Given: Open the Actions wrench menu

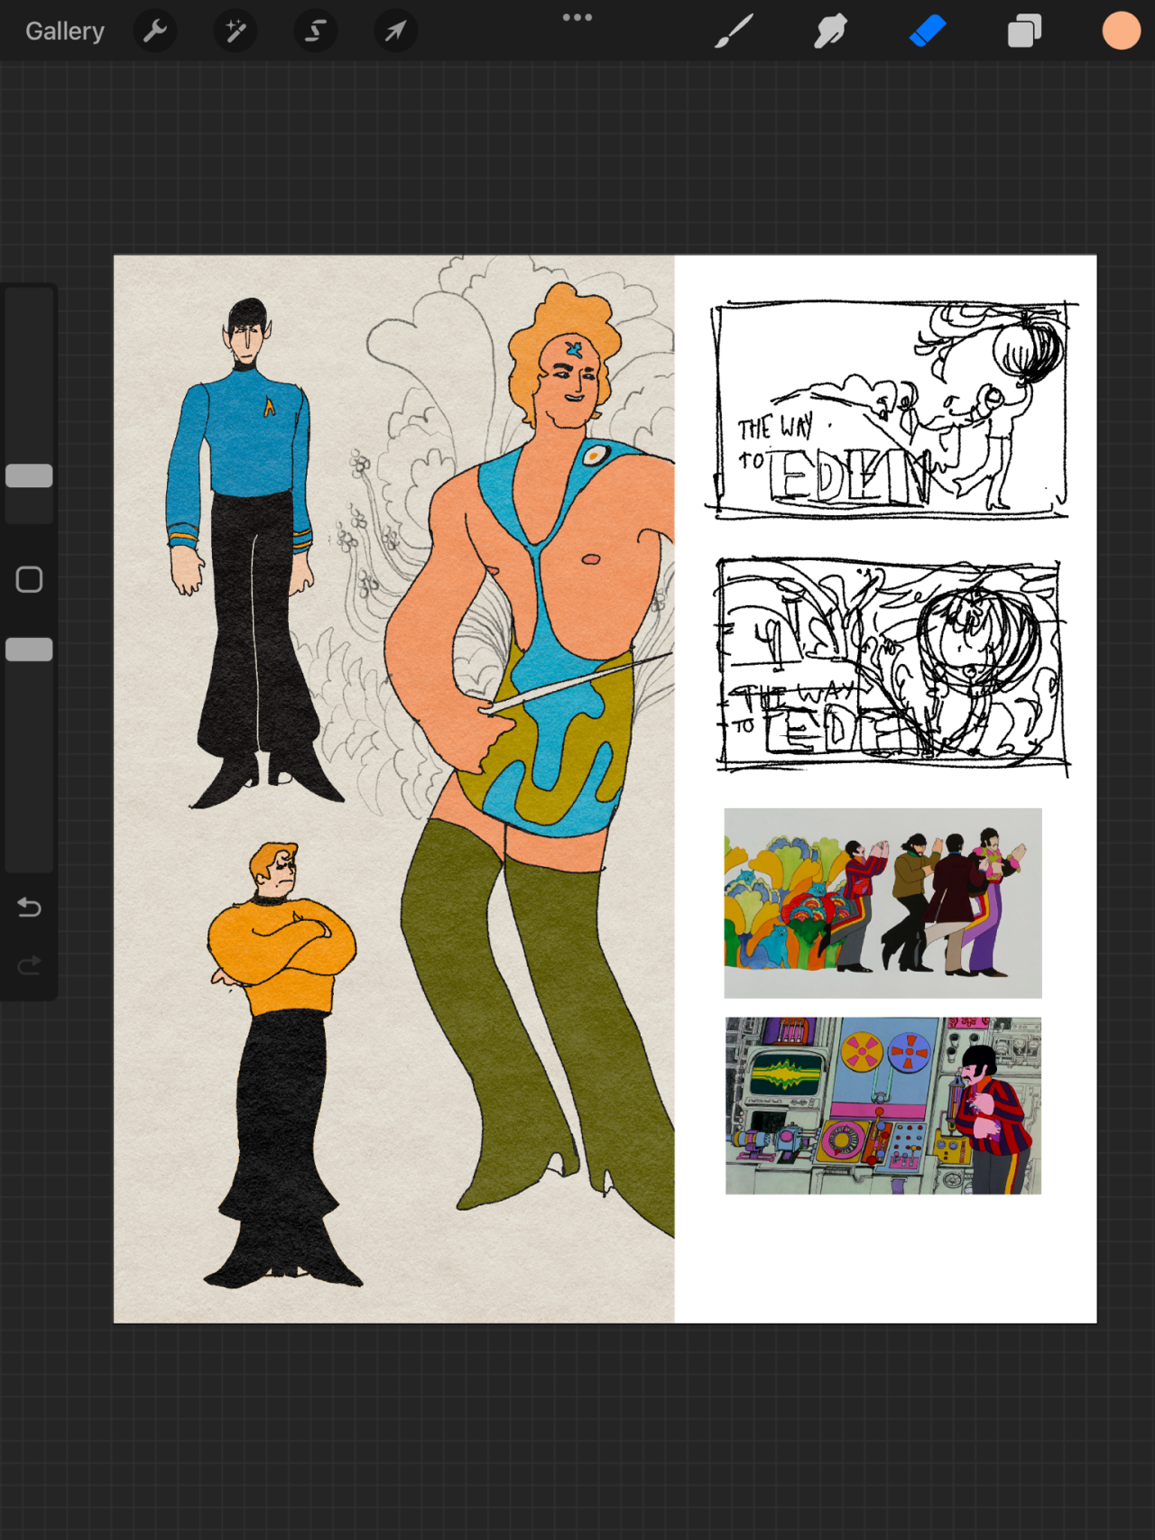Looking at the screenshot, I should (155, 32).
